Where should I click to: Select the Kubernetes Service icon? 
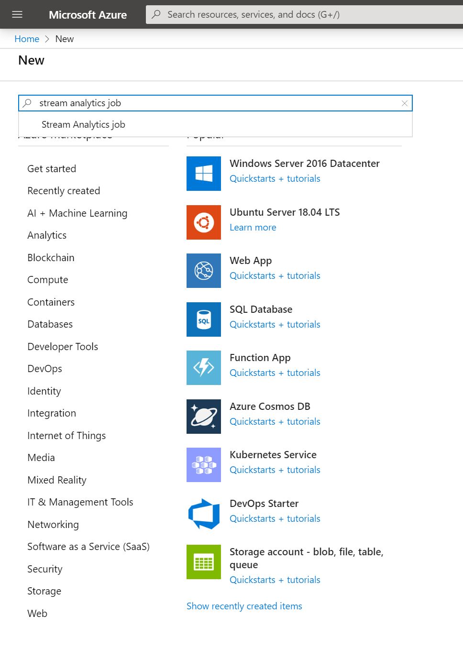coord(203,464)
